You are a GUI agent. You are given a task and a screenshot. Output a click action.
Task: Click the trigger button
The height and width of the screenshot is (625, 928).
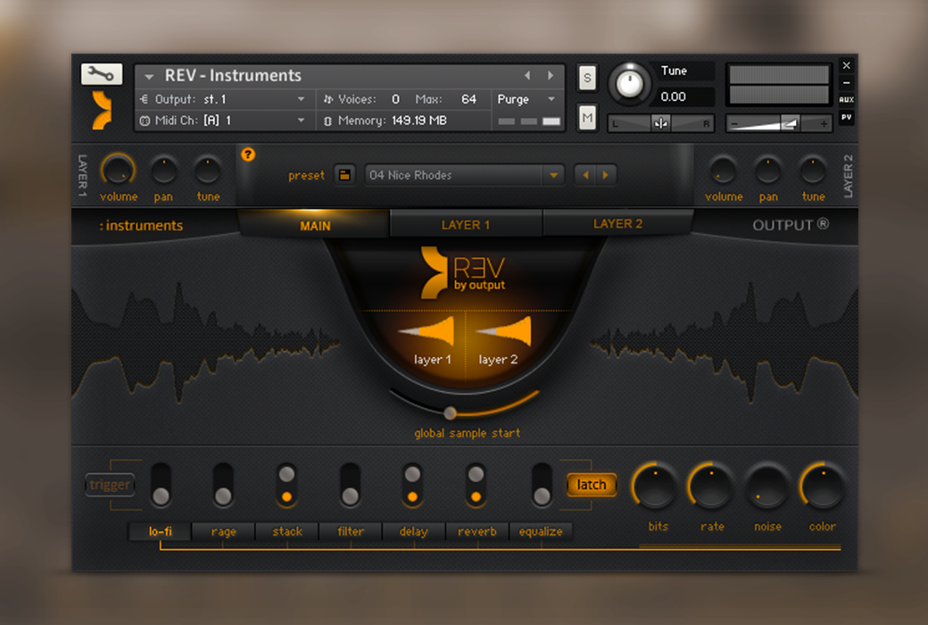pyautogui.click(x=110, y=485)
